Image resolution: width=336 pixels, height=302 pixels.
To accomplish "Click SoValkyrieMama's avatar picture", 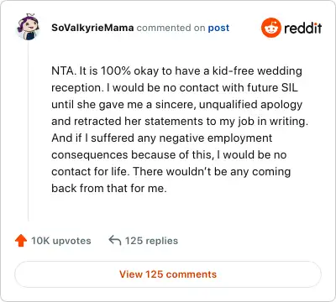I will (x=29, y=27).
